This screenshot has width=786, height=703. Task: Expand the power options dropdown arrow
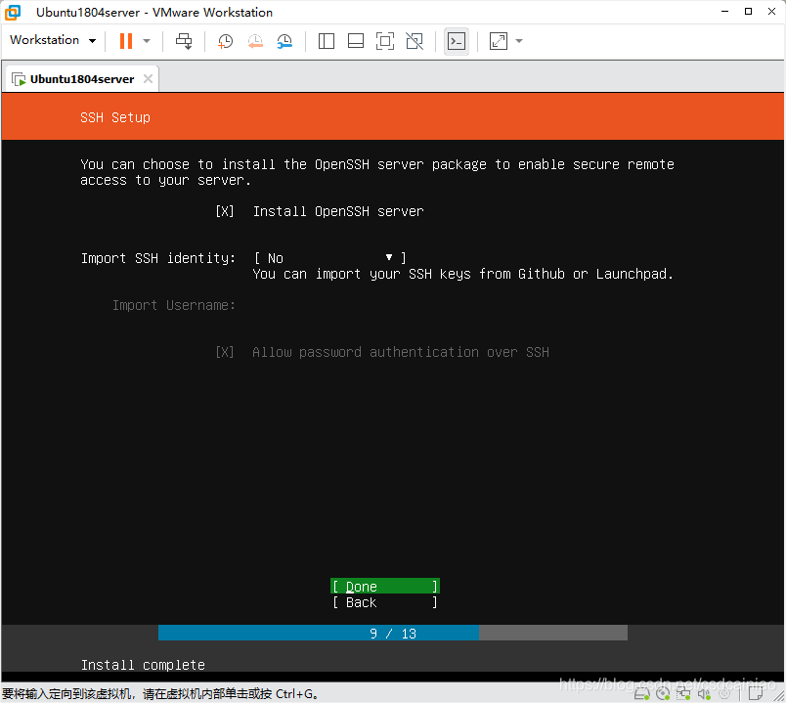(147, 41)
